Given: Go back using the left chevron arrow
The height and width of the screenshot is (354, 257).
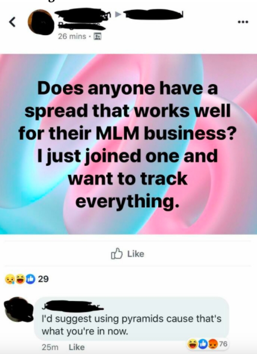Looking at the screenshot, I should coord(12,22).
